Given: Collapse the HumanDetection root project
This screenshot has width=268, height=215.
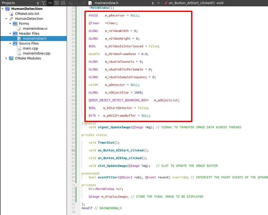Looking at the screenshot, I should tap(3, 8).
